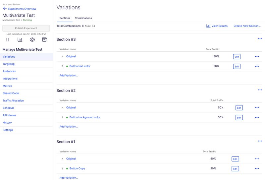Image resolution: width=265 pixels, height=180 pixels.
Task: Select the Sections tab
Action: coord(65,18)
